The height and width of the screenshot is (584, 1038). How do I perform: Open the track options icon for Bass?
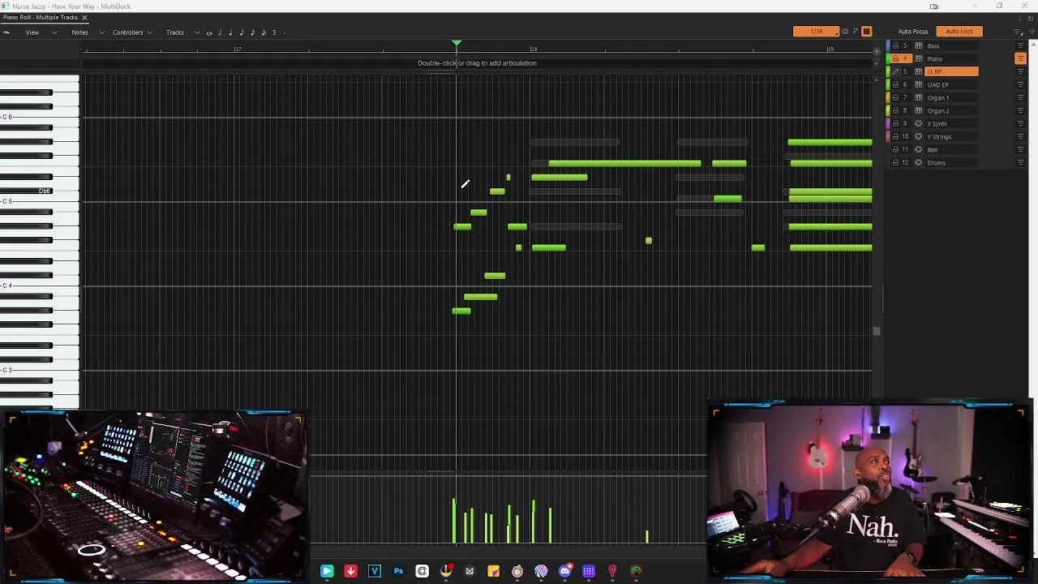(1020, 45)
